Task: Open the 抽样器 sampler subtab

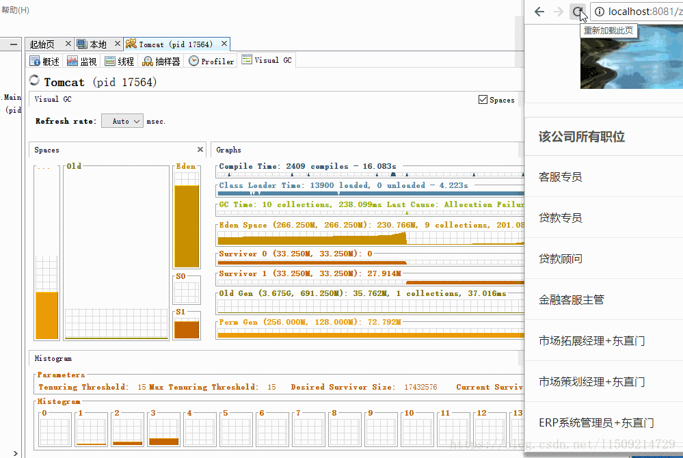Action: coord(161,61)
